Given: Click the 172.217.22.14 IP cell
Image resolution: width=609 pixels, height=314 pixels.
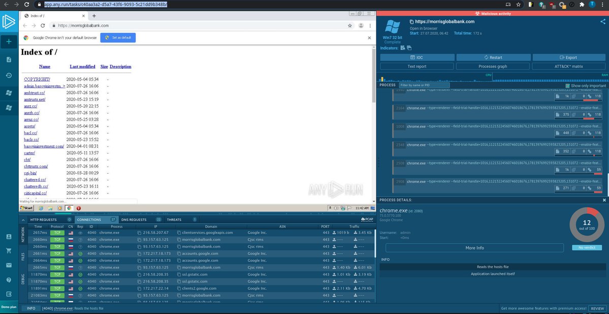Looking at the screenshot, I should click(155, 289).
